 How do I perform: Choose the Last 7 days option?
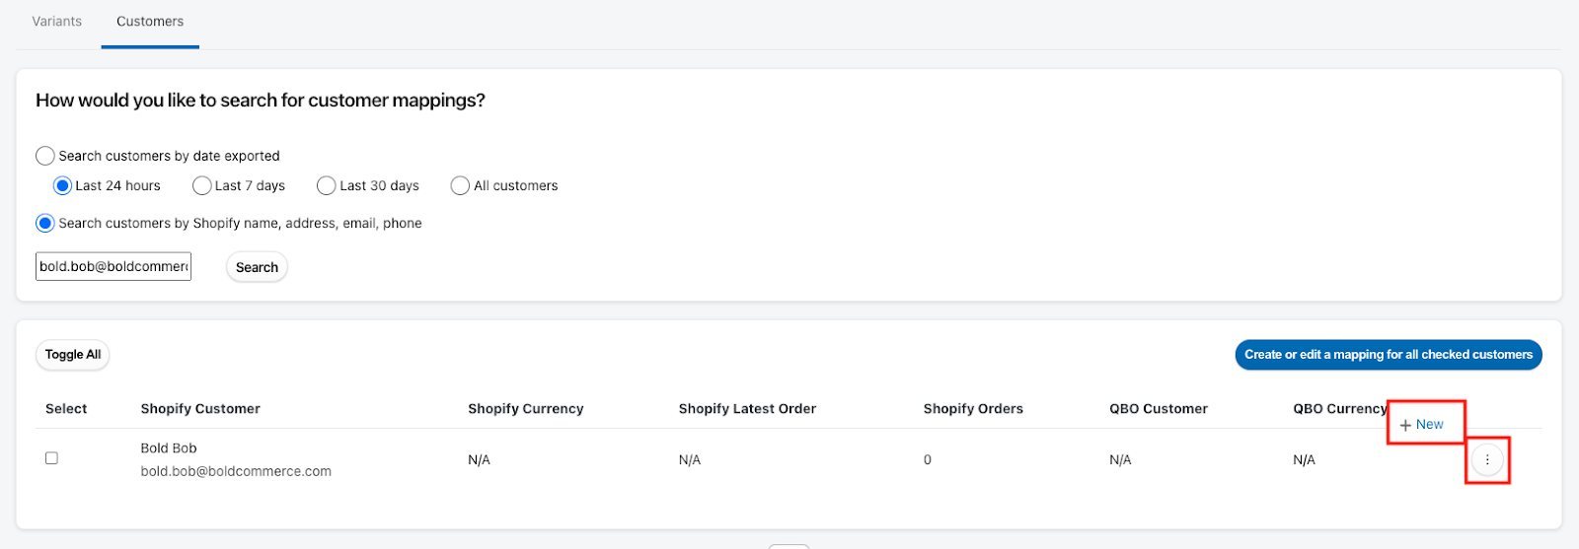tap(202, 185)
